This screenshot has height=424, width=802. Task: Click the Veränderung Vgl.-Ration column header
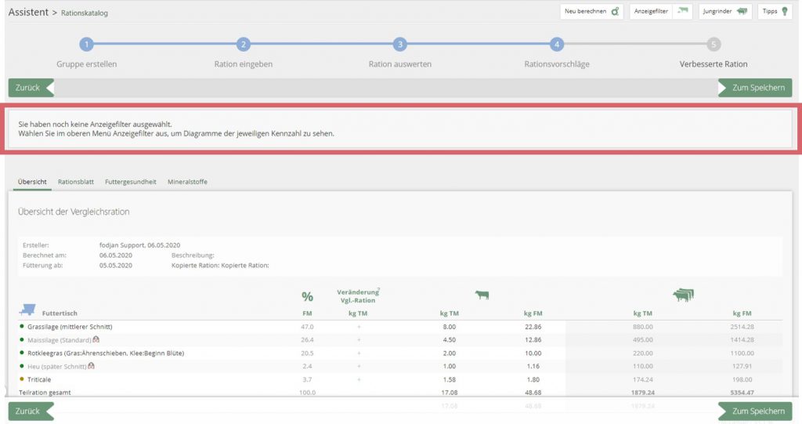click(358, 296)
